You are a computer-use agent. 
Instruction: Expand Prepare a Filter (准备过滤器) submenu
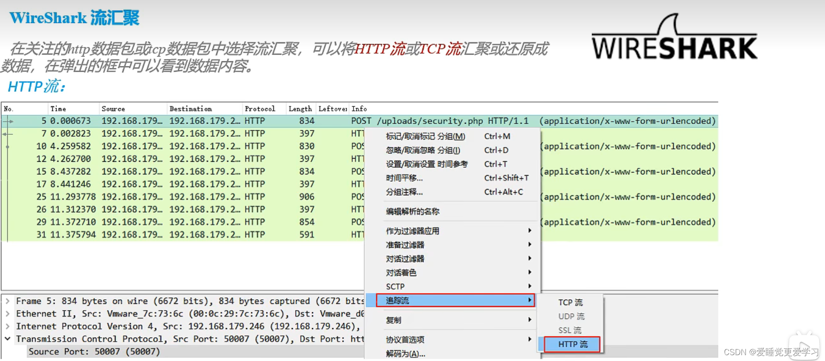tap(452, 245)
